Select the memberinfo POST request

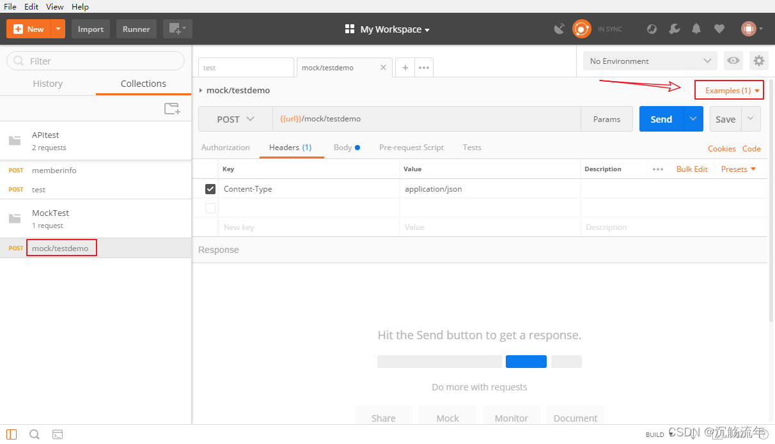coord(96,171)
